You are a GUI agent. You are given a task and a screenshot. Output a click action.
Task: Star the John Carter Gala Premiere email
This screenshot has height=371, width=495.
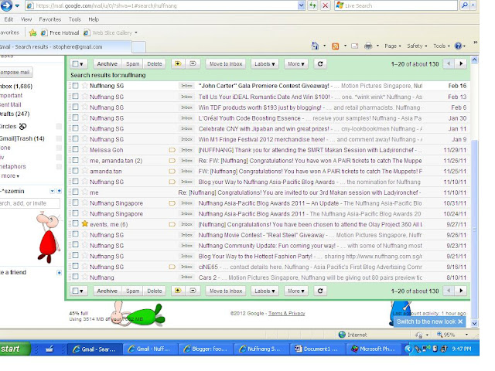coord(84,86)
